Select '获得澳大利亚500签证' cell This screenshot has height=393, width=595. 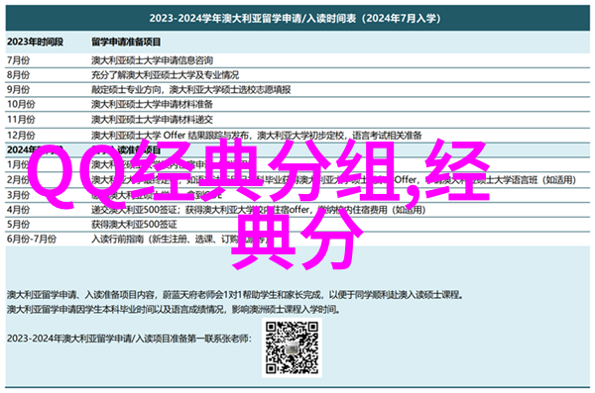pyautogui.click(x=134, y=225)
